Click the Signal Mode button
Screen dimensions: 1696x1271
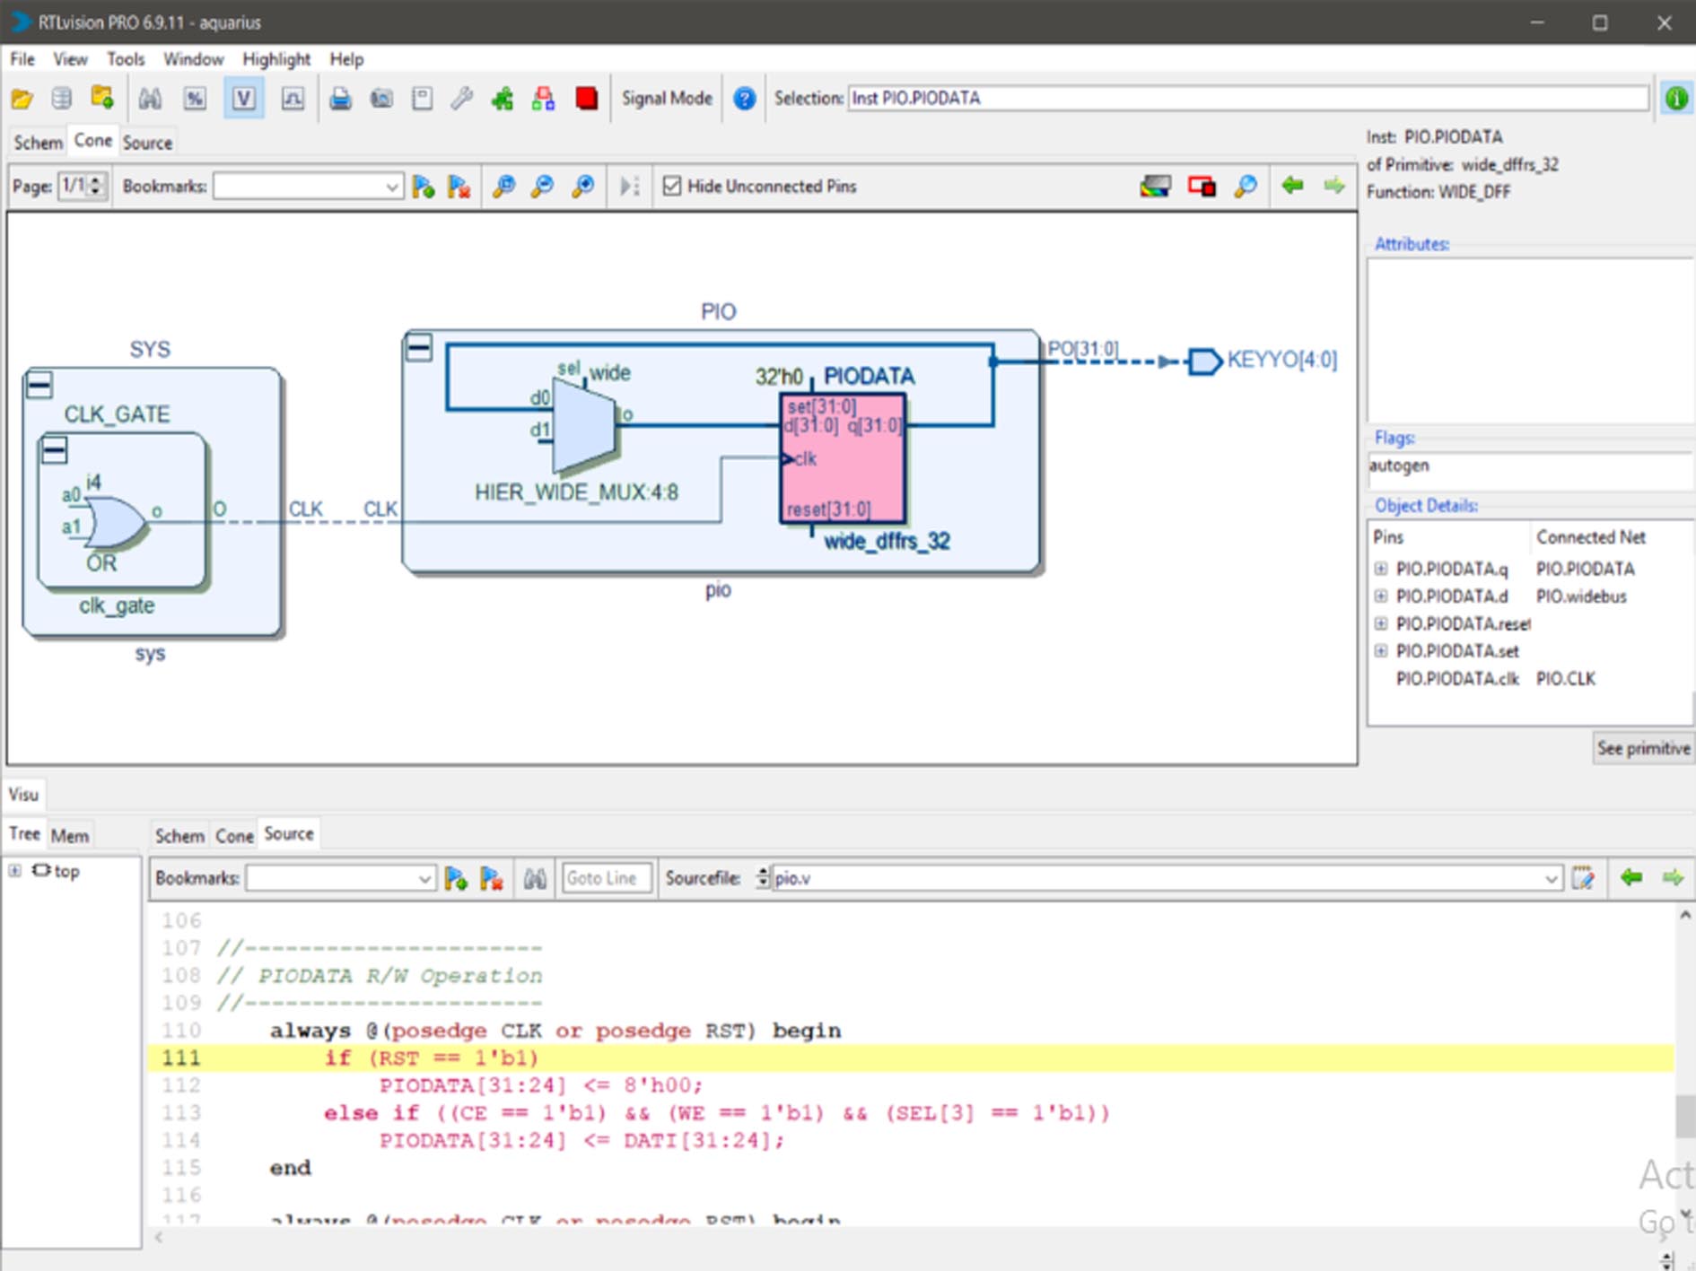667,99
